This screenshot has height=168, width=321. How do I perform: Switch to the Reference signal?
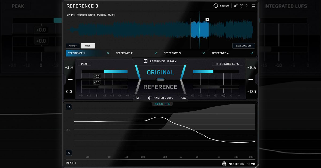click(160, 87)
